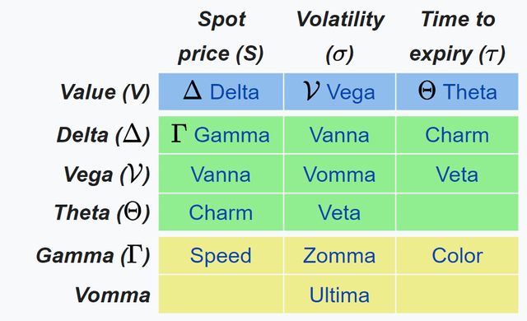Image resolution: width=527 pixels, height=321 pixels.
Task: Open the Zomma link
Action: (x=339, y=255)
